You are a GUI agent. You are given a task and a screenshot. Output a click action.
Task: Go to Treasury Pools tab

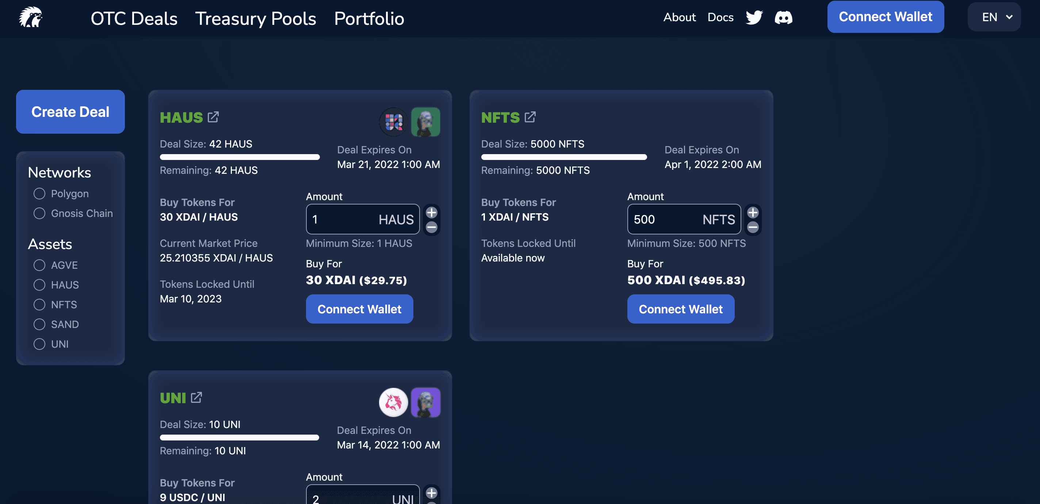click(256, 19)
